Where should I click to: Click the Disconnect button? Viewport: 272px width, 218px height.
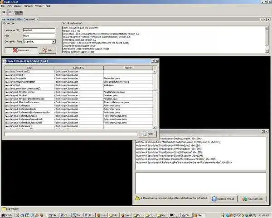[x=21, y=50]
